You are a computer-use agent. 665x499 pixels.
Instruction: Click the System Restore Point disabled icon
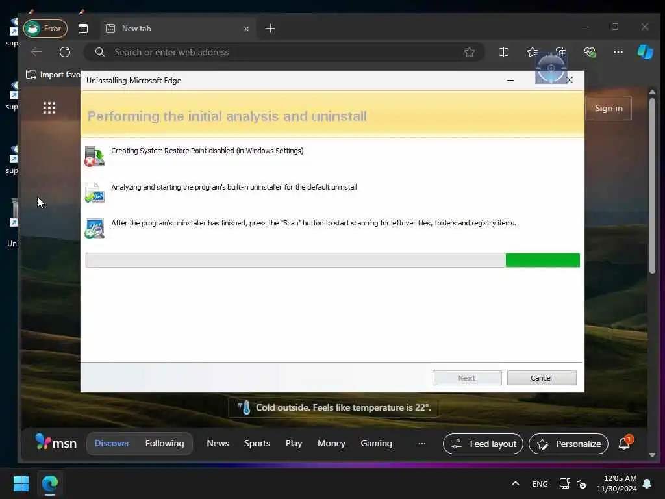pyautogui.click(x=94, y=156)
